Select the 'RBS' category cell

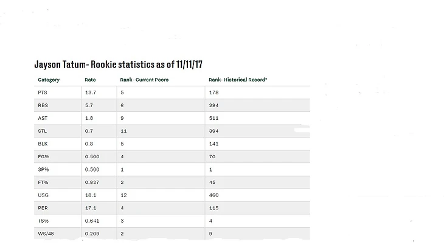coord(43,105)
